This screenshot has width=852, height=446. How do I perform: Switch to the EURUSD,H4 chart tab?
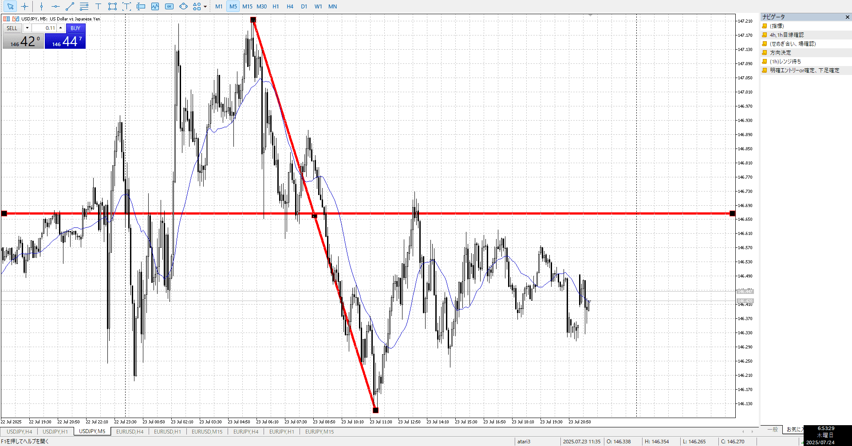(130, 431)
